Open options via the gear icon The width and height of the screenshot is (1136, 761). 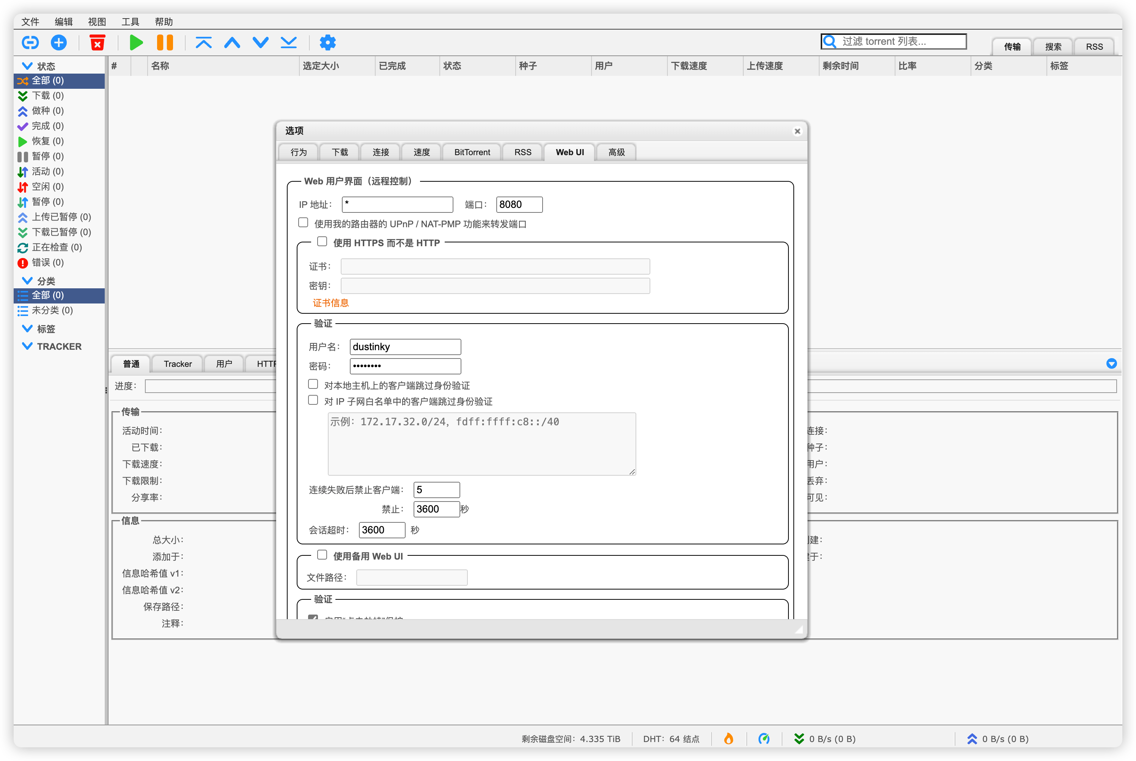coord(327,43)
